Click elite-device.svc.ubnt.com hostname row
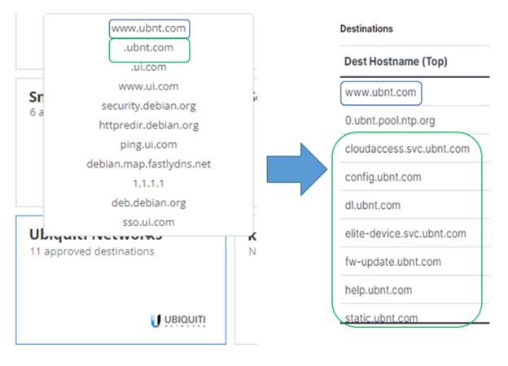508x366 pixels. click(414, 233)
